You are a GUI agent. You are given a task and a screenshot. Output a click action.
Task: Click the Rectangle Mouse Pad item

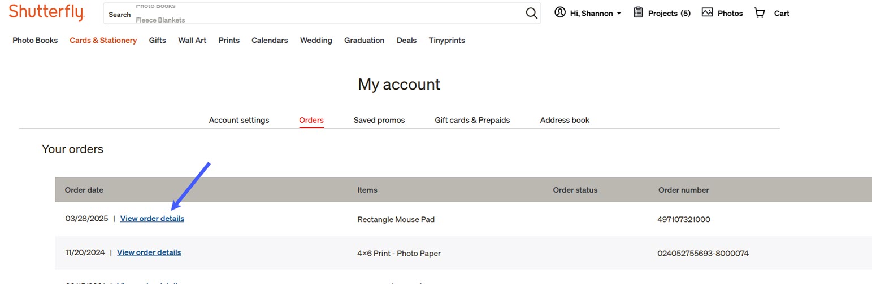[x=396, y=219]
